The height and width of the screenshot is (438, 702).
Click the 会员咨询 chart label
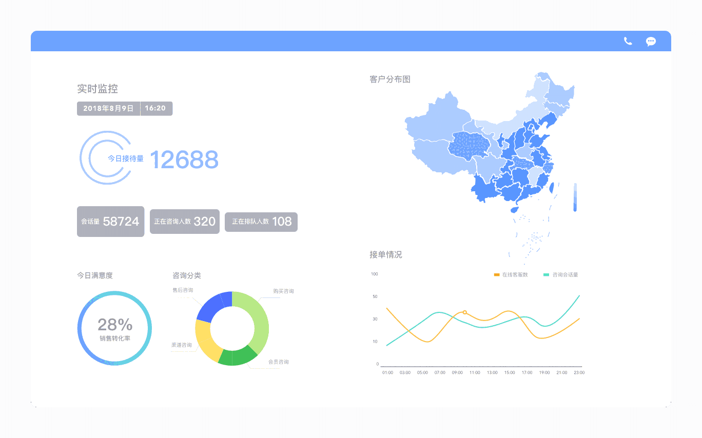pyautogui.click(x=278, y=362)
